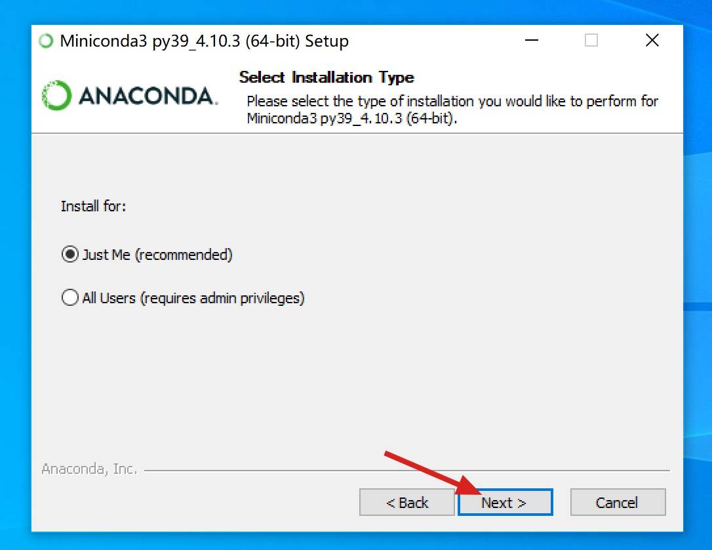Click the ANACONDA wordmark in header
This screenshot has height=550, width=712.
tap(148, 96)
